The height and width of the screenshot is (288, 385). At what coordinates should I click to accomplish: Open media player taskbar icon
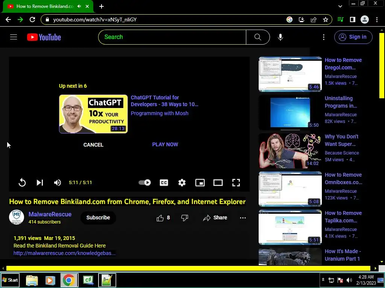click(50, 280)
